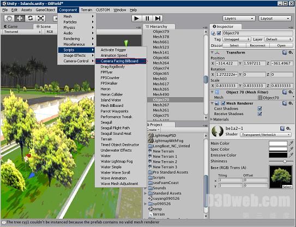Collapse the Mesh Renderer component
The width and height of the screenshot is (296, 227).
click(212, 103)
